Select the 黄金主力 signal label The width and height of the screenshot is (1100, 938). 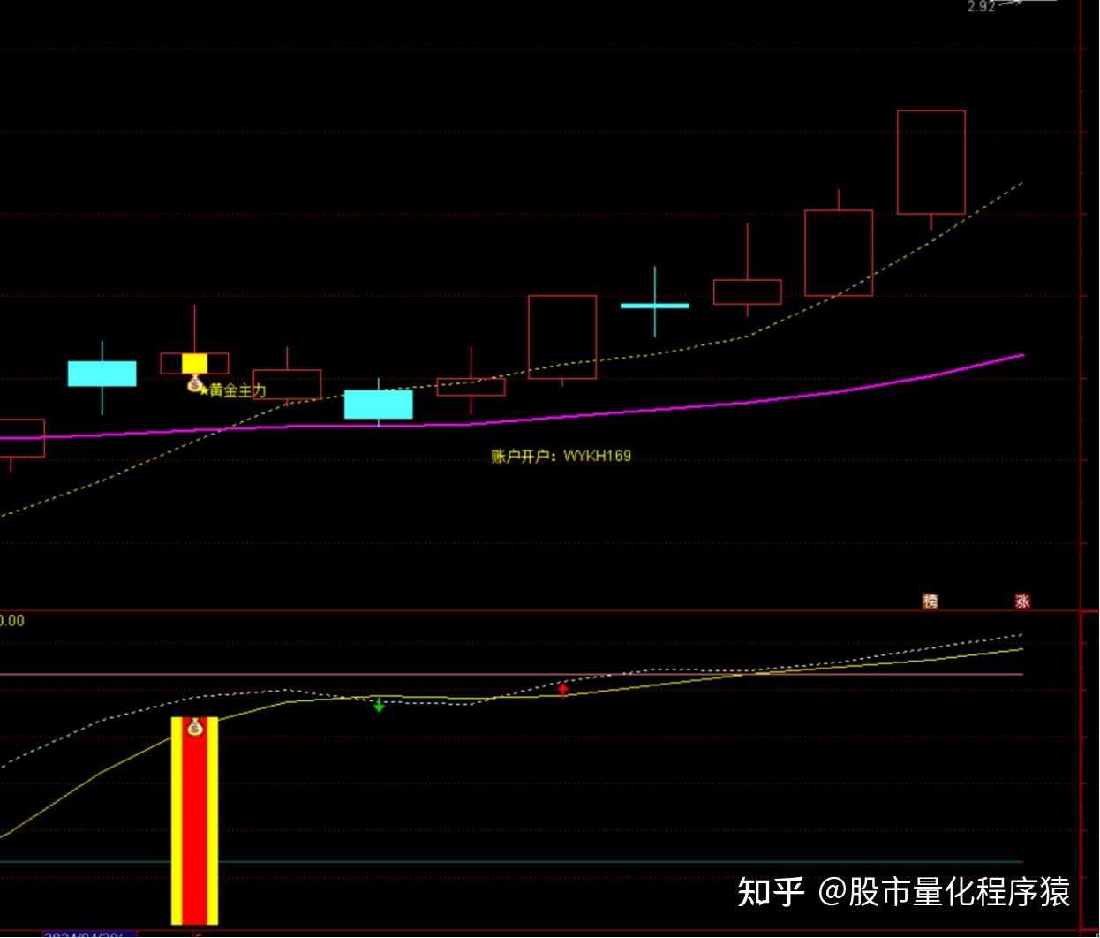pyautogui.click(x=237, y=390)
